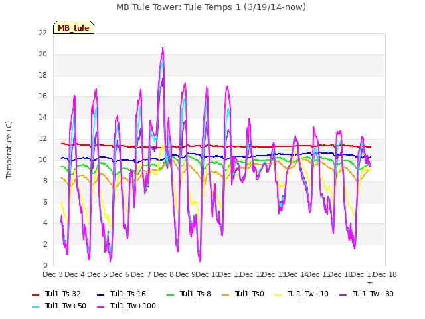Click the red Tul1_Ts-32 legend swatch
Viewport: 425px width, 319px height.
36,294
